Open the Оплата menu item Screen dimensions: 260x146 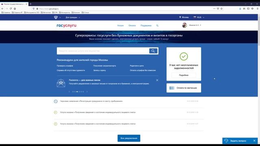(132, 26)
